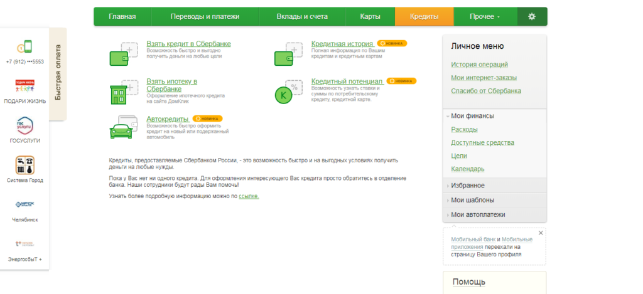Open the Карты tab
Screen dimensions: 643x294
(370, 16)
